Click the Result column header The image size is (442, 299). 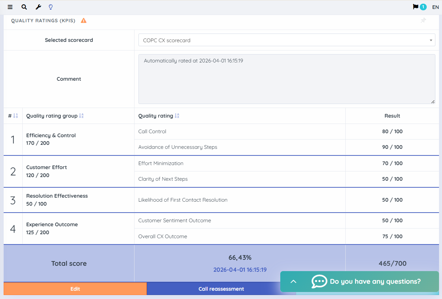click(x=392, y=116)
